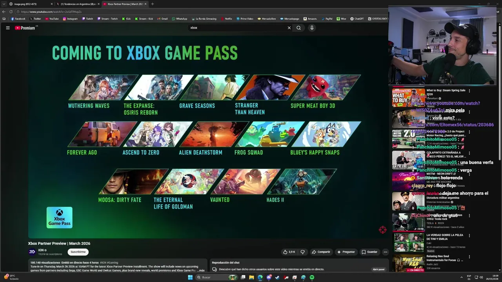Screen dimensions: 502x282
Task: Open the Mercadolibre bookmark
Action: (x=267, y=19)
